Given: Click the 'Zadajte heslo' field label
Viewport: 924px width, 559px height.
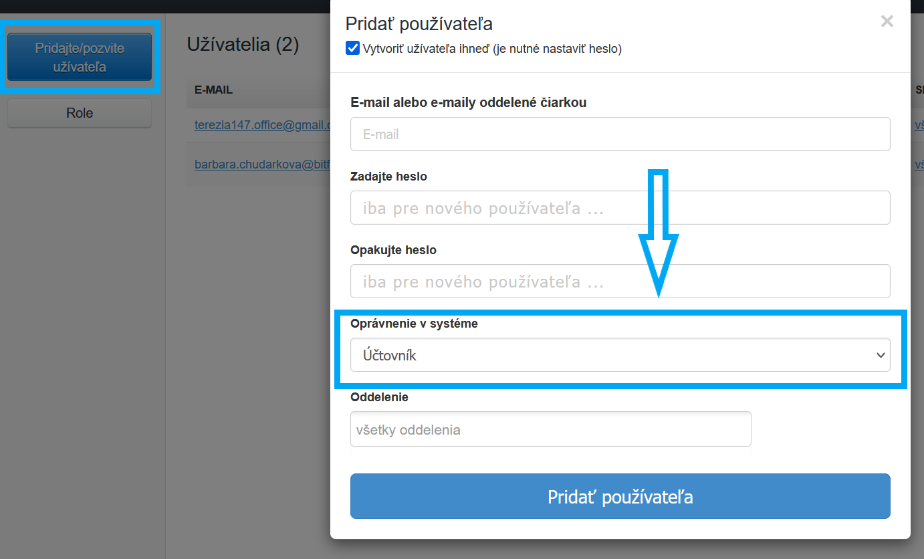Looking at the screenshot, I should pos(388,177).
